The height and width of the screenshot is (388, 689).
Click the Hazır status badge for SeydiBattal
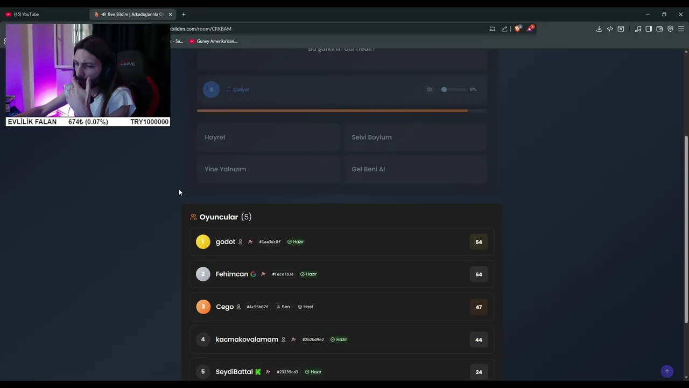(313, 372)
